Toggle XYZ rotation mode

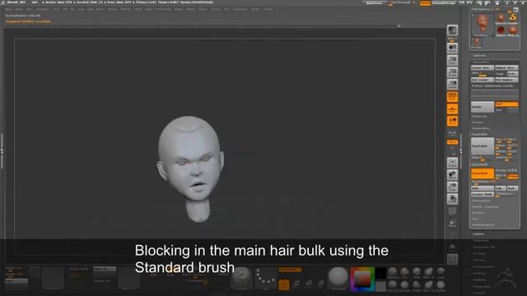tap(452, 142)
